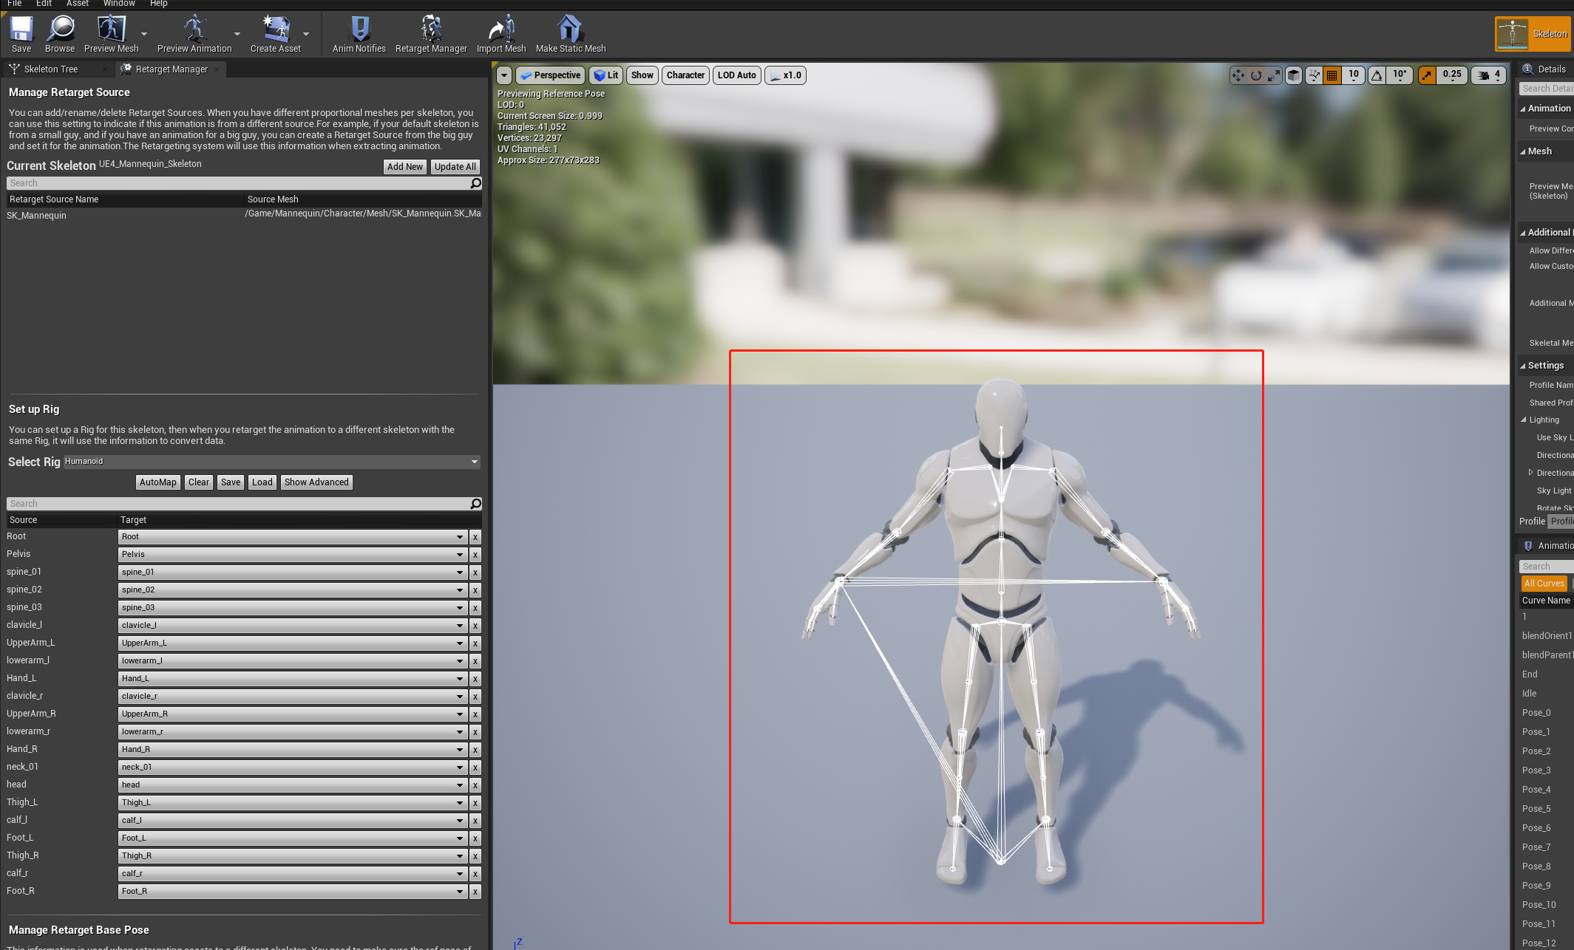Click the Browse asset icon
Screen dimensions: 1574x950
pyautogui.click(x=60, y=35)
